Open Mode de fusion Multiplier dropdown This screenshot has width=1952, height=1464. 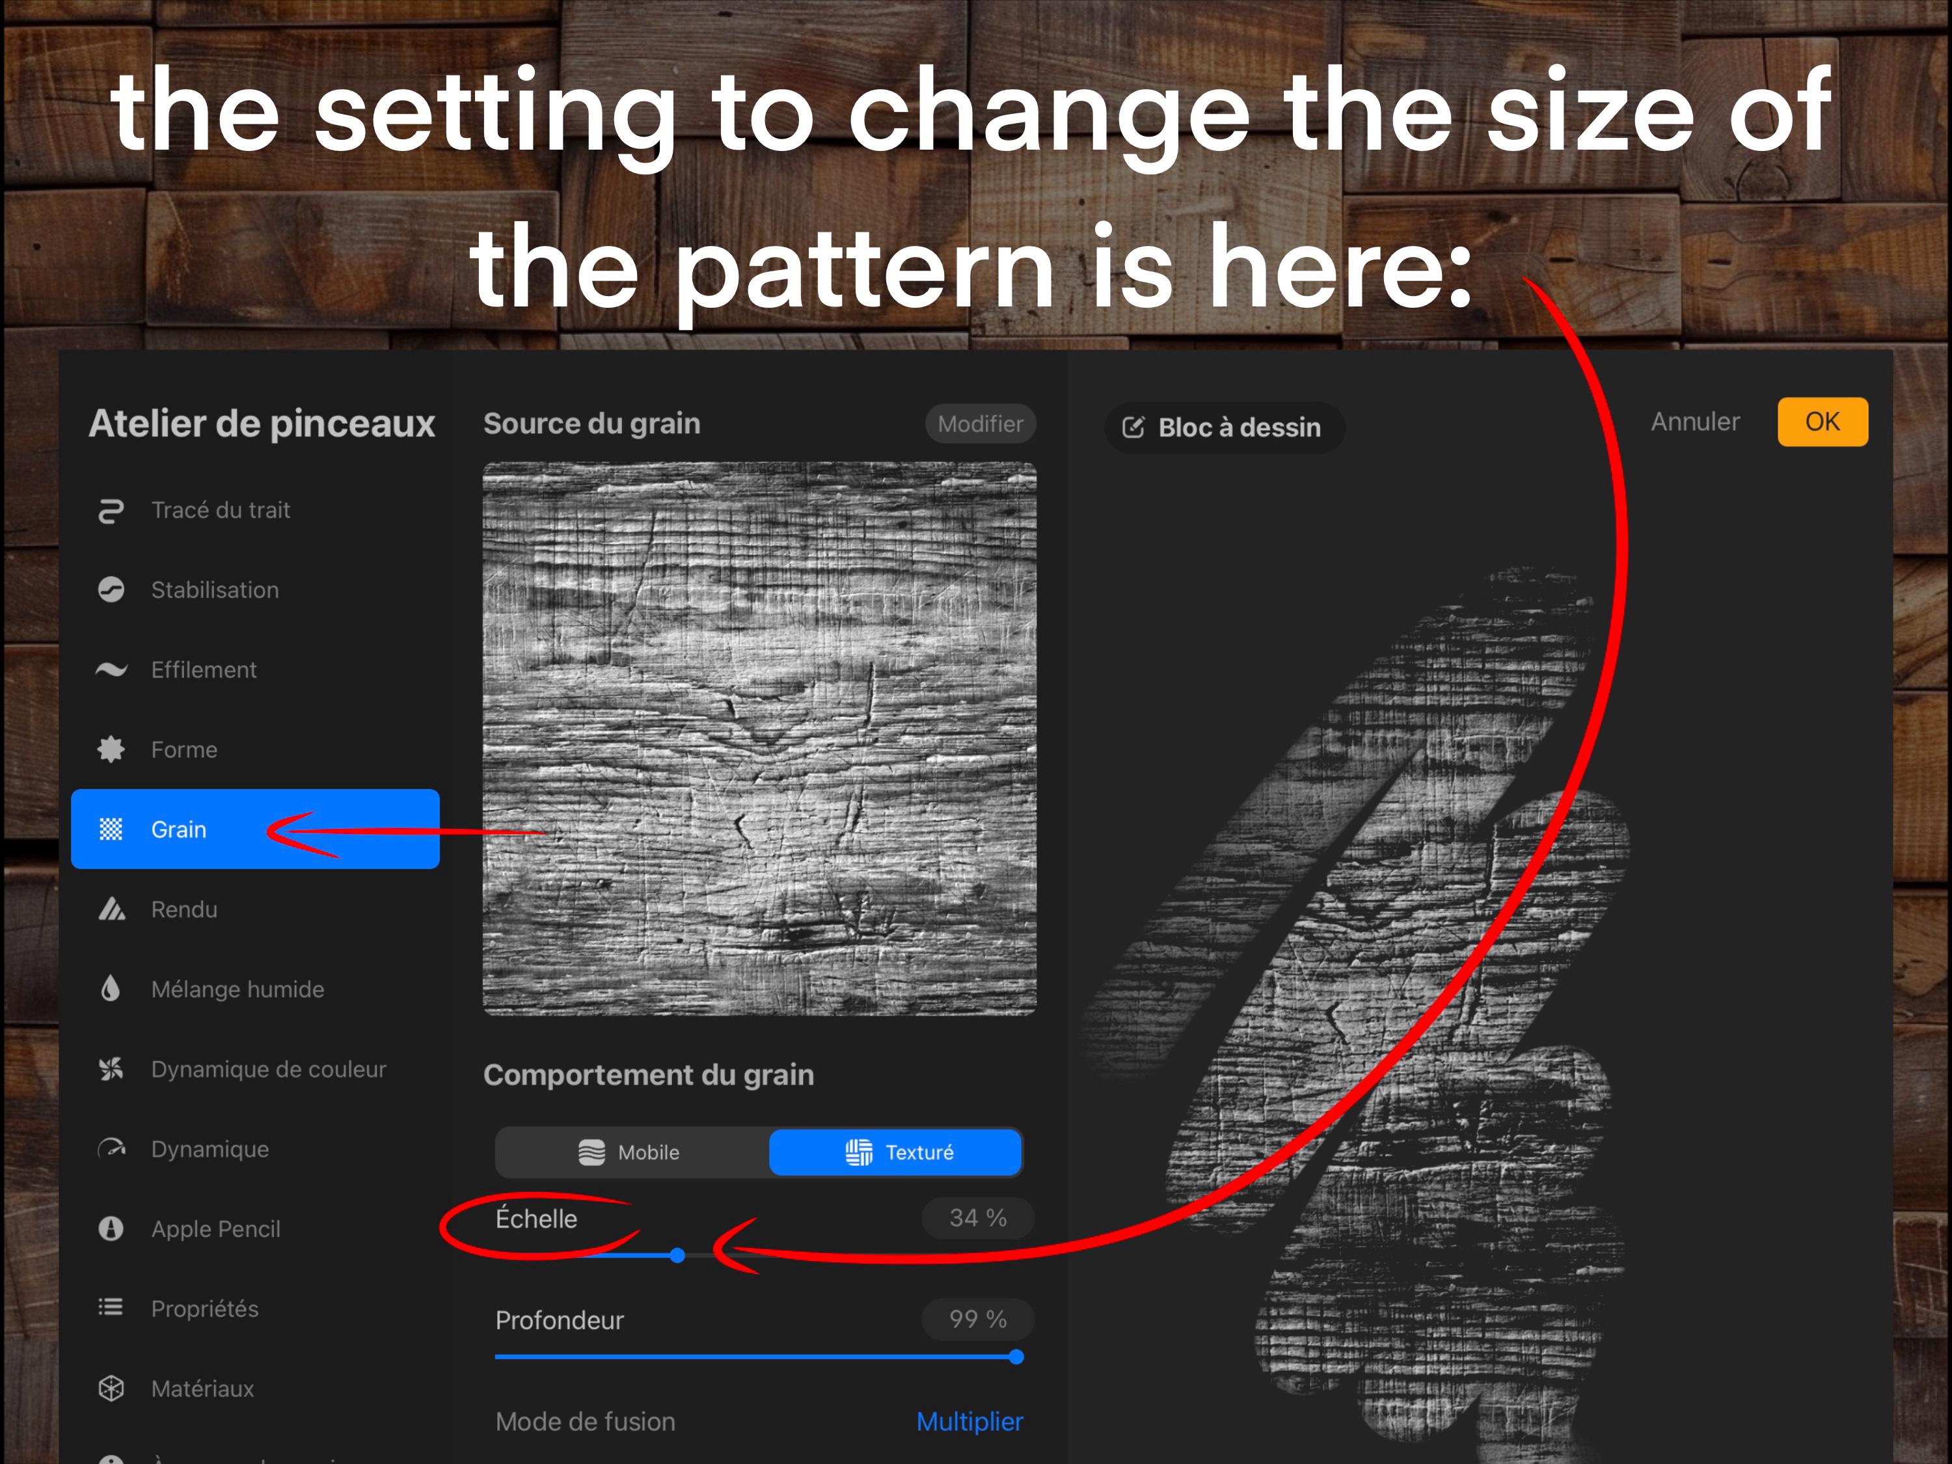[969, 1422]
